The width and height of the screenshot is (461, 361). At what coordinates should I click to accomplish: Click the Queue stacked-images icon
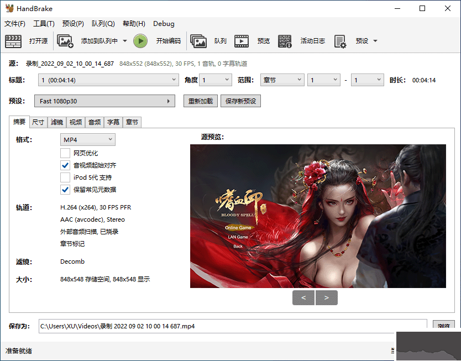tap(198, 41)
